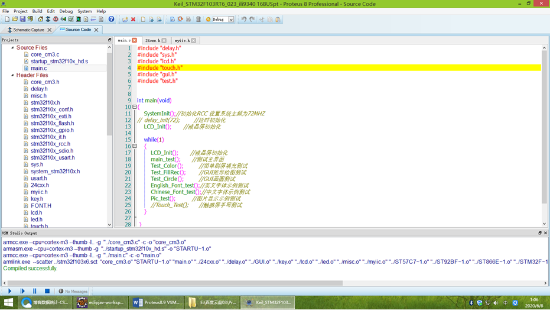Open the Help menu
The height and width of the screenshot is (310, 550).
click(x=101, y=11)
